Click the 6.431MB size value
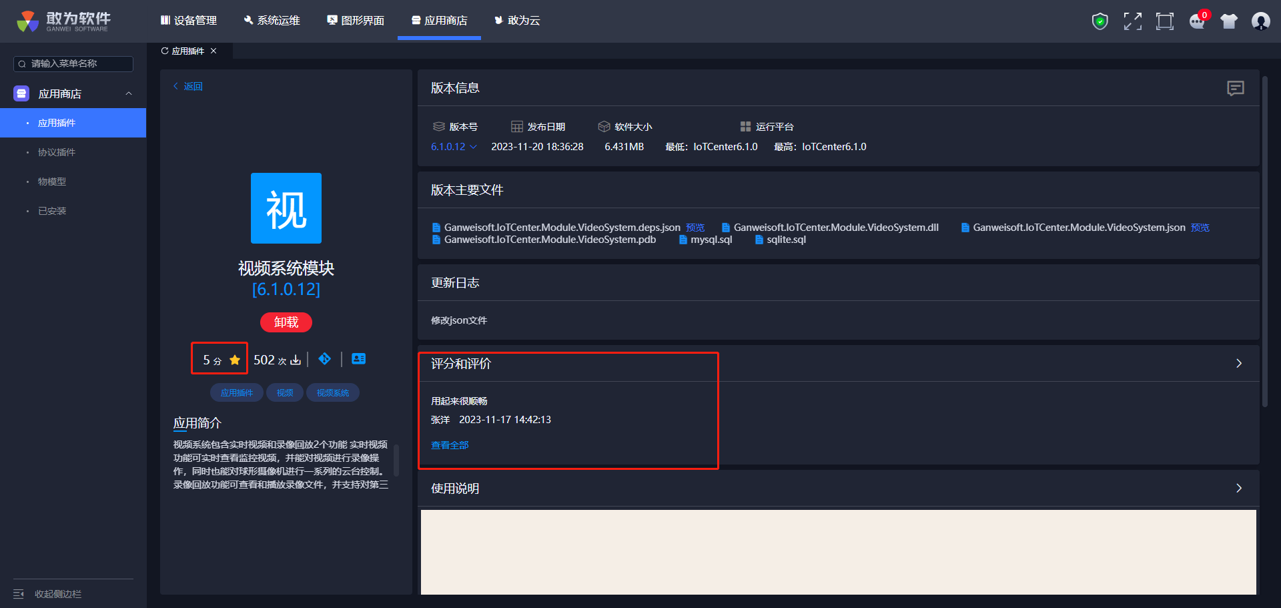 pyautogui.click(x=624, y=147)
